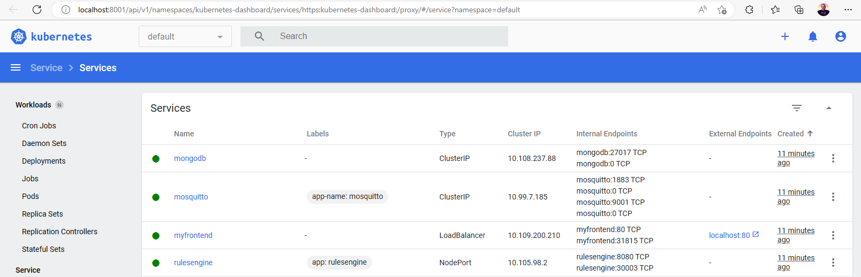Click green status dot for mongodb
The height and width of the screenshot is (277, 861).
tap(156, 159)
